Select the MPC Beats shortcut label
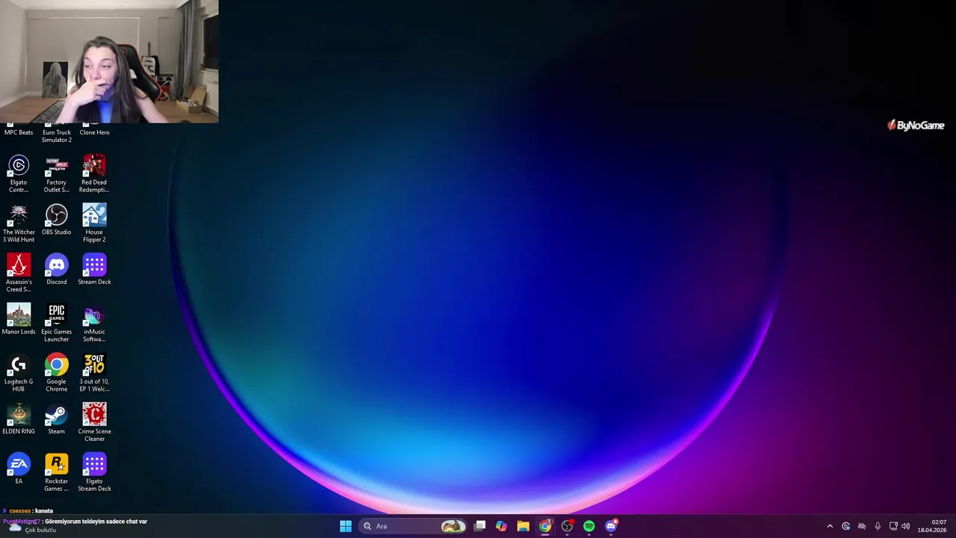The height and width of the screenshot is (538, 956). click(19, 132)
